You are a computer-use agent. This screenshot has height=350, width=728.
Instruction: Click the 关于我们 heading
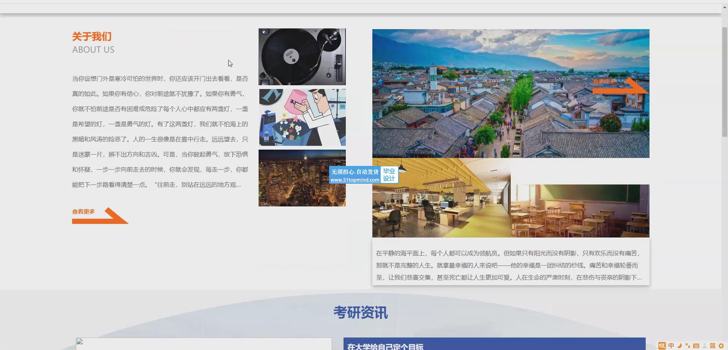click(x=92, y=37)
